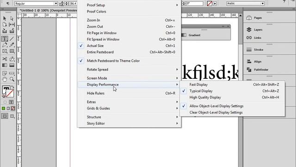This screenshot has height=167, width=296.
Task: Click Zoom Out menu item
Action: 129,26
